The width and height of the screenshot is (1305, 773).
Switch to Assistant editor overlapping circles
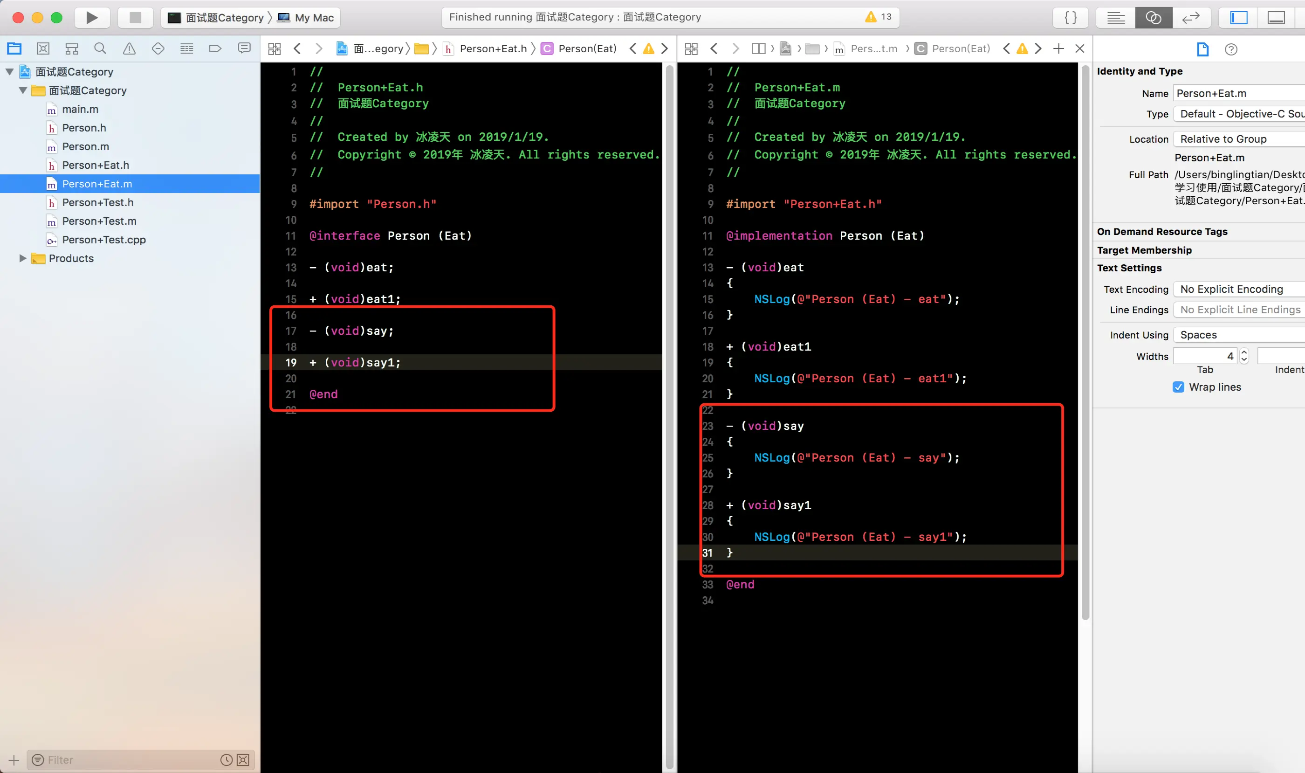(x=1153, y=18)
